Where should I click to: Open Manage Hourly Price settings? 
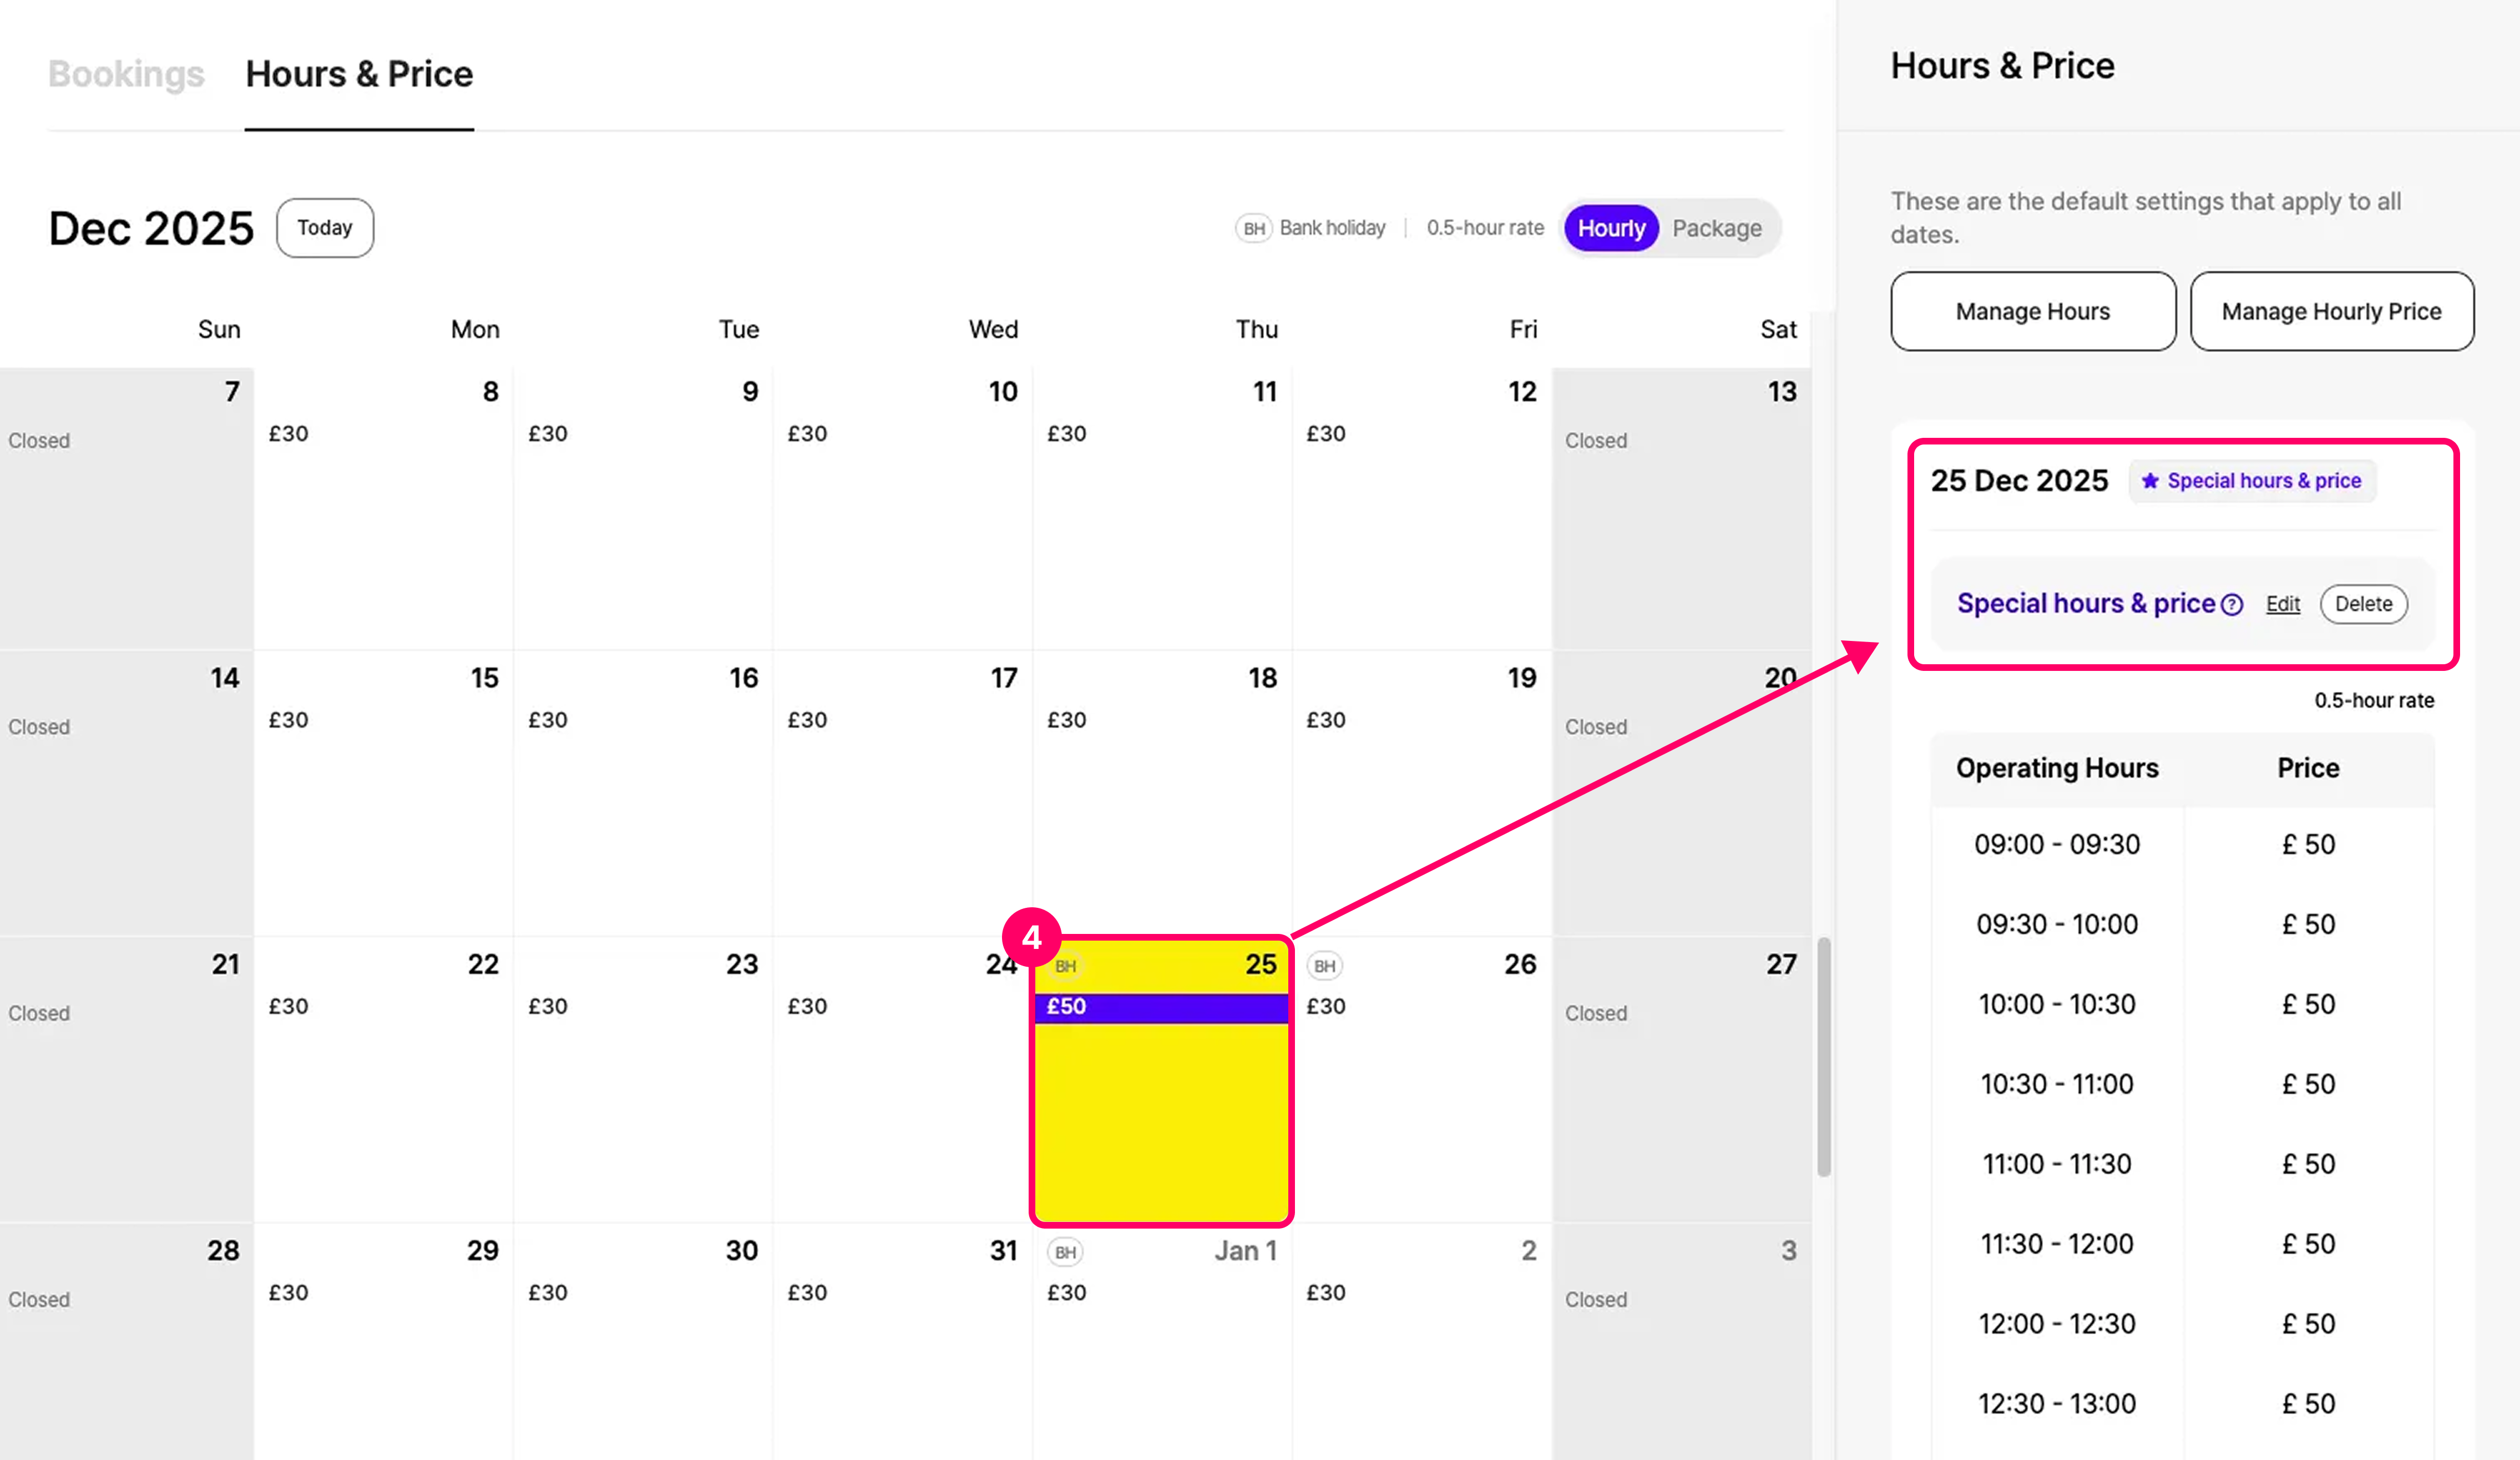[2331, 311]
